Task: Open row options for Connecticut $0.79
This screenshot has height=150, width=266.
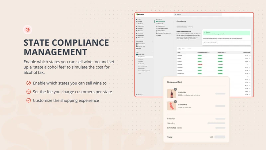Action: [250, 73]
